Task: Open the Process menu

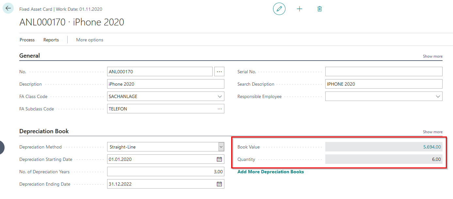Action: (x=27, y=40)
